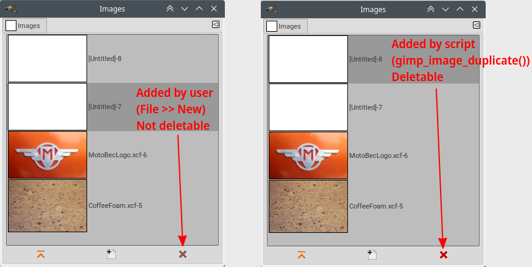This screenshot has height=267, width=532.
Task: Select Images tab in left window
Action: click(x=24, y=26)
